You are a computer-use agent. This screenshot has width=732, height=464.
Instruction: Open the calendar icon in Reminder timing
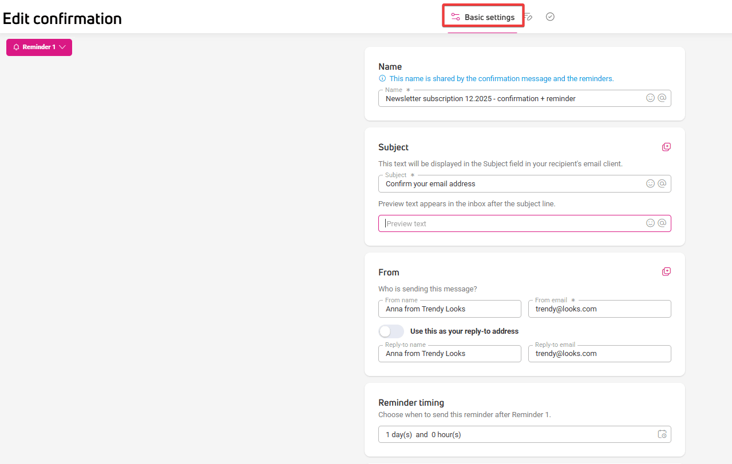coord(662,434)
